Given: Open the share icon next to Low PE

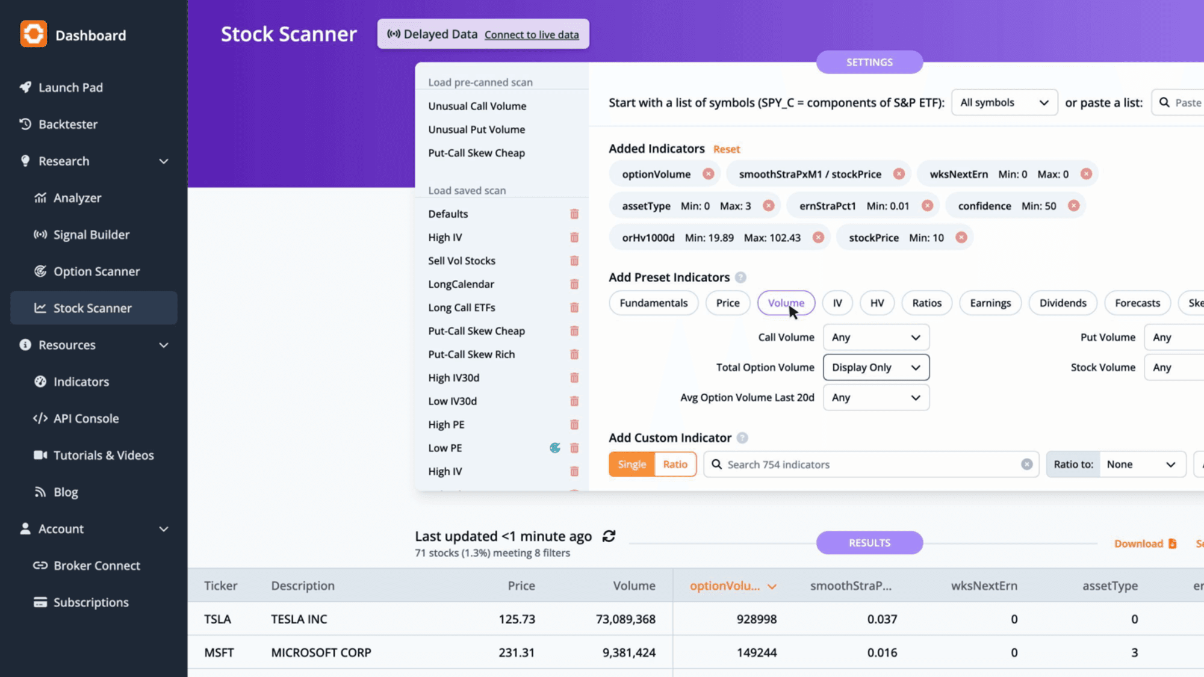Looking at the screenshot, I should click(x=555, y=448).
